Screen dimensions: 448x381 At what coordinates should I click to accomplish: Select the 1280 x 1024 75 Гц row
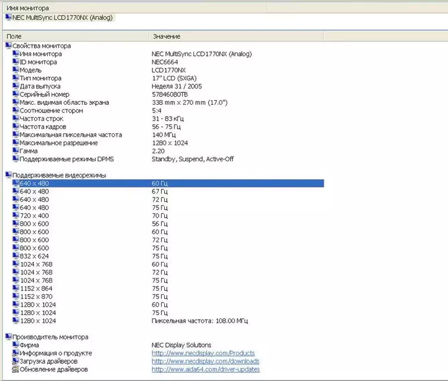click(168, 313)
